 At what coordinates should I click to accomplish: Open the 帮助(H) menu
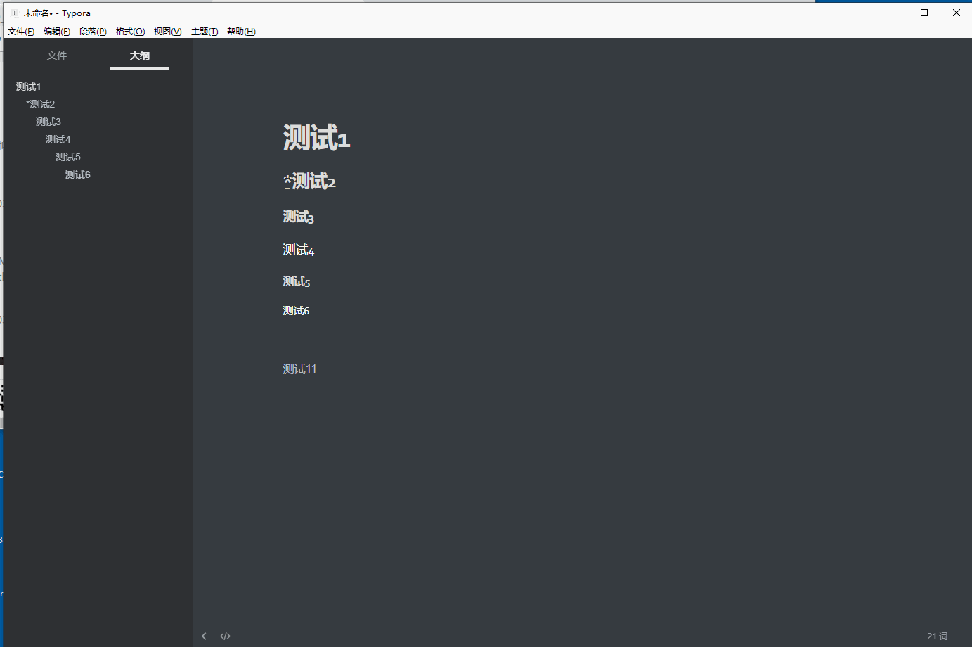coord(241,32)
